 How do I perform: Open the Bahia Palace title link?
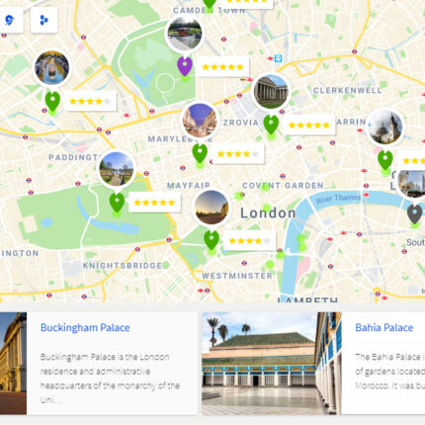tap(384, 327)
